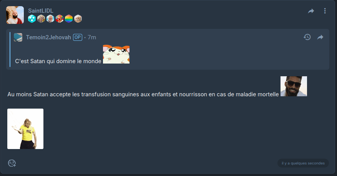Image resolution: width=337 pixels, height=176 pixels.
Task: Add a reaction with the smiley-plus icon
Action: point(12,163)
